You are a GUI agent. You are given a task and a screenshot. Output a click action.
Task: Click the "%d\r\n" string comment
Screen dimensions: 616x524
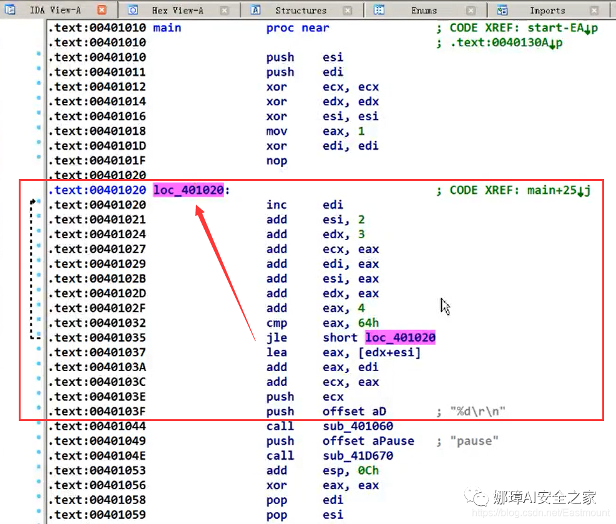[477, 411]
